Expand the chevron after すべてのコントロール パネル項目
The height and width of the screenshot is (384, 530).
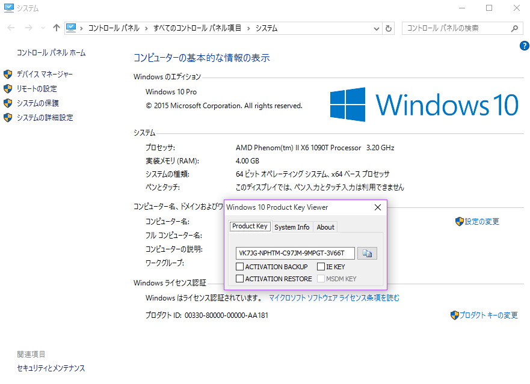(x=248, y=28)
